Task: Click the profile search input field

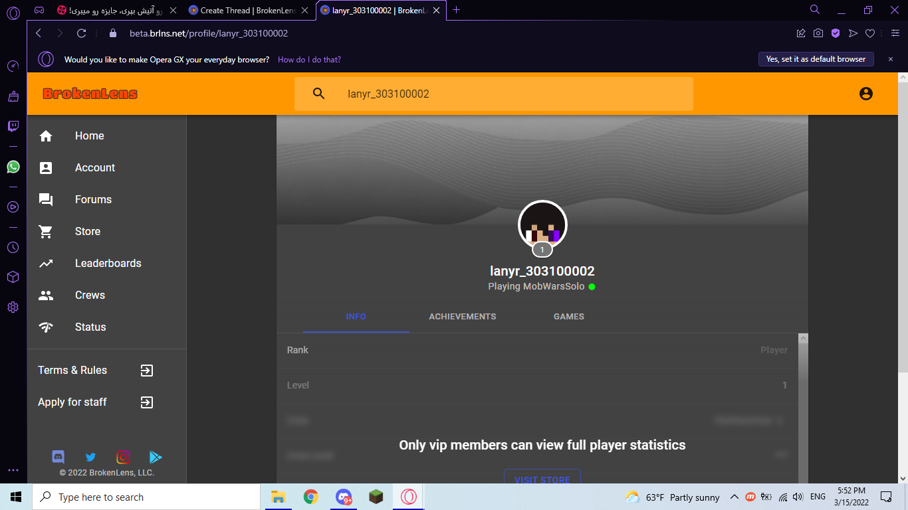Action: [514, 94]
